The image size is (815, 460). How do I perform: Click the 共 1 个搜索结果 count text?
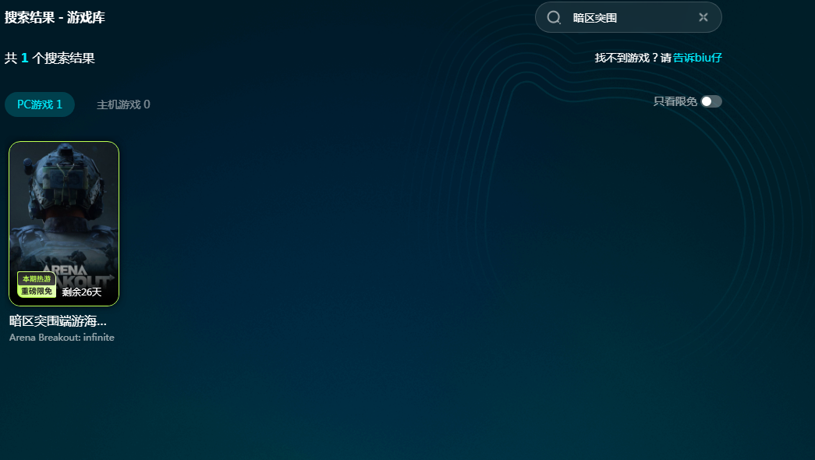(50, 58)
